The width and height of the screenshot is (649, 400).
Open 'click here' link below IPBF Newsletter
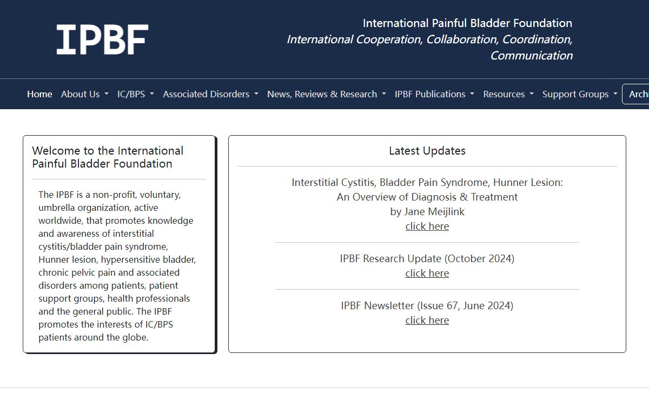(427, 321)
